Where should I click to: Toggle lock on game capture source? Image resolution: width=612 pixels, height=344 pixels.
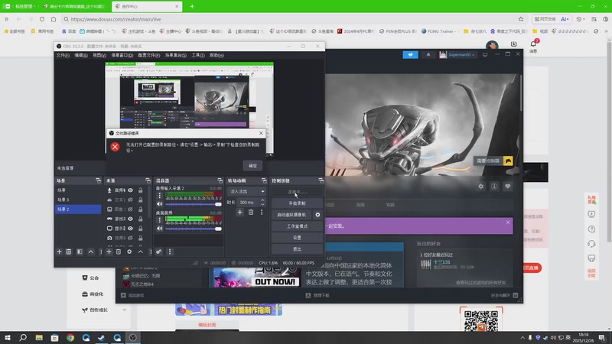click(x=140, y=219)
